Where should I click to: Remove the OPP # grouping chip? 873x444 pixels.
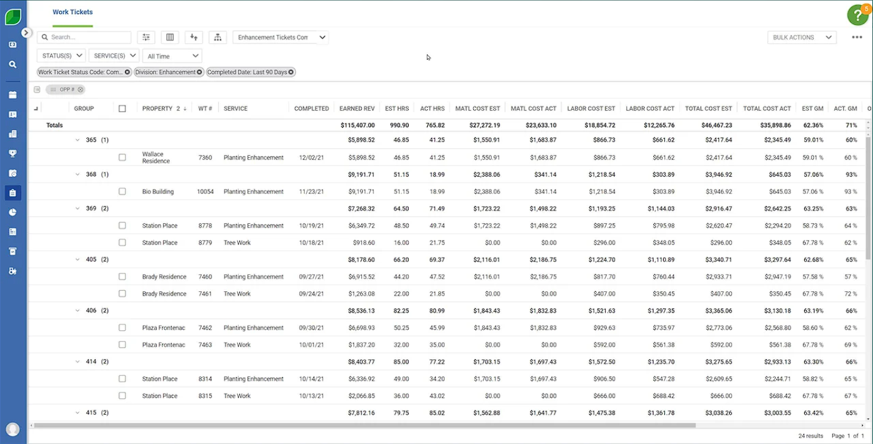(x=81, y=90)
